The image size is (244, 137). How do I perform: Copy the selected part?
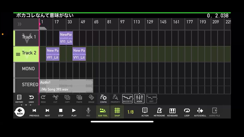point(67,99)
